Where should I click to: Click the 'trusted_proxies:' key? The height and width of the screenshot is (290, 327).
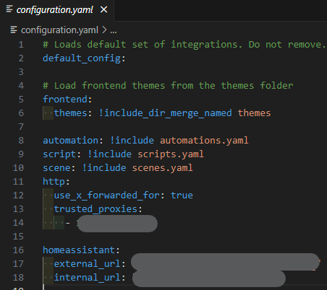[98, 209]
